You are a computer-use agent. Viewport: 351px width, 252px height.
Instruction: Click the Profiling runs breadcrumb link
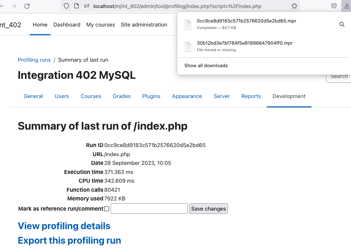click(x=34, y=60)
